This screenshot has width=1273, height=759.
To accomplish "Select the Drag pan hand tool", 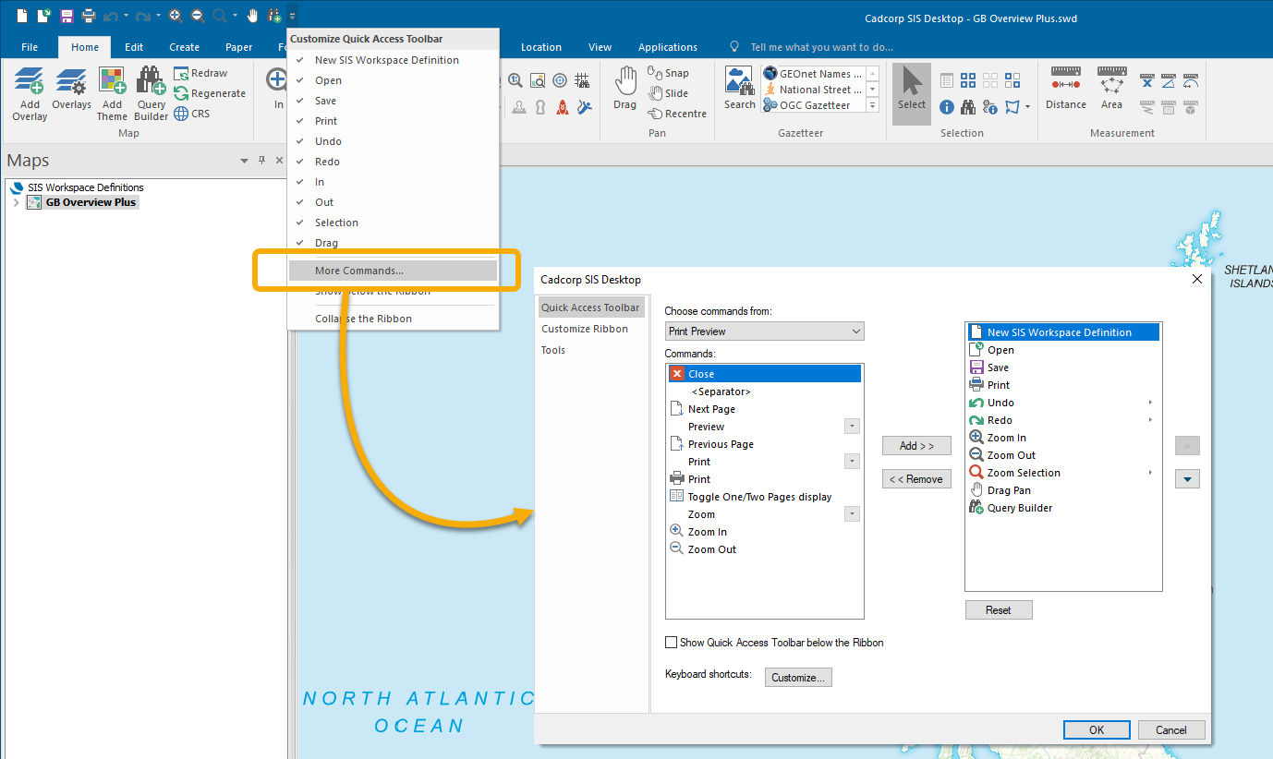I will 625,88.
